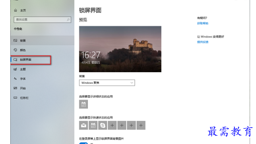The width and height of the screenshot is (256, 144).
Task: Open the 主页 home icon
Action: click(16, 10)
